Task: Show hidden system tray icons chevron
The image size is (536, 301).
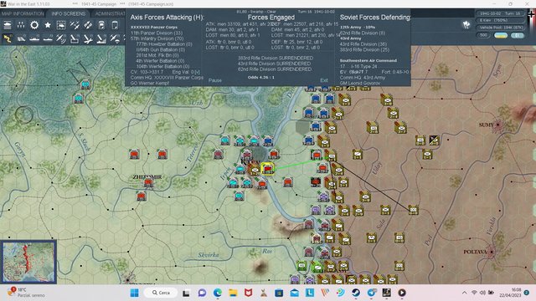Action: [464, 293]
